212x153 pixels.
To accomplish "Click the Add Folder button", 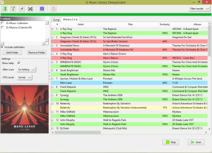I will tap(12, 53).
